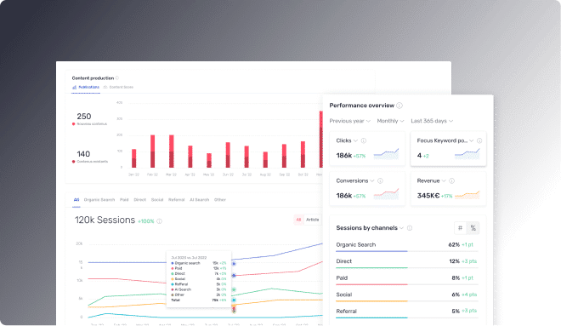Click the Aug 22 bar in chart
This screenshot has height=326, width=561.
click(x=265, y=160)
